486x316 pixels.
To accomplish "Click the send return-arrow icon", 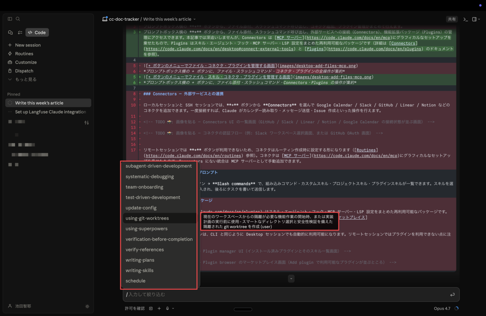I will point(452,295).
